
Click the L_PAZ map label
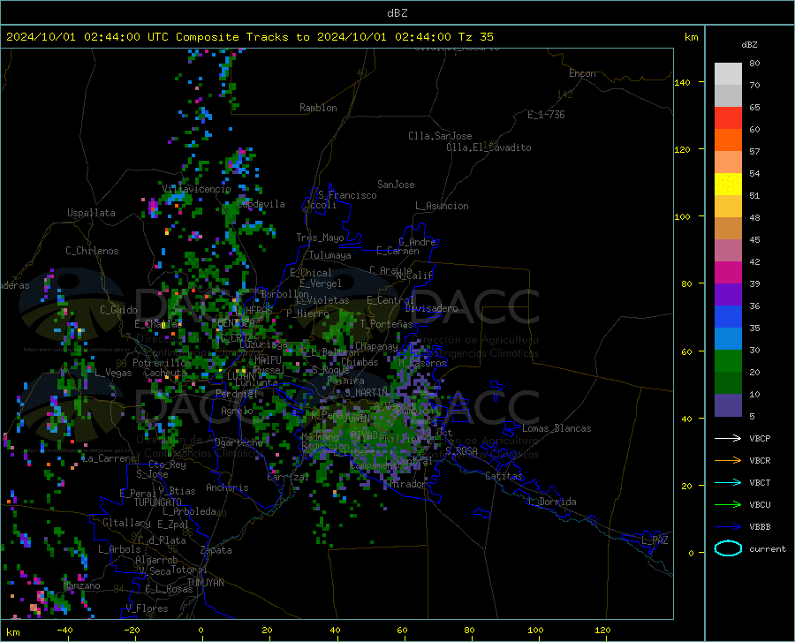[x=655, y=540]
